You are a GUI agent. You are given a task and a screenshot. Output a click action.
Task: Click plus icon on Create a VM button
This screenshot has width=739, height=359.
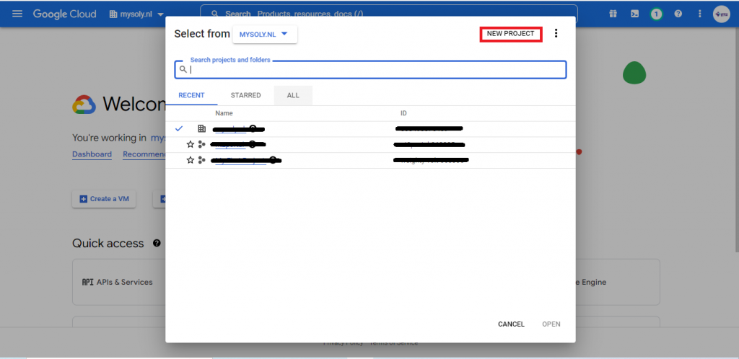[84, 199]
